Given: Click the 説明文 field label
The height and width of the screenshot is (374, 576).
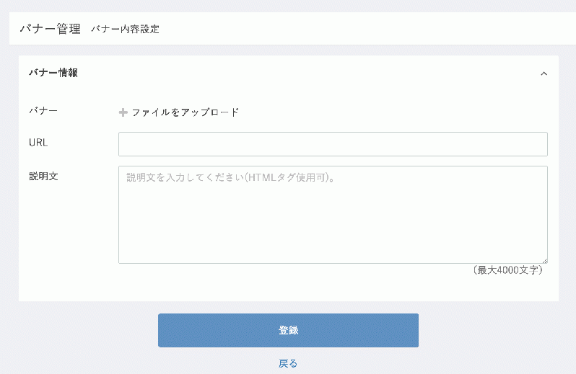Looking at the screenshot, I should 43,177.
